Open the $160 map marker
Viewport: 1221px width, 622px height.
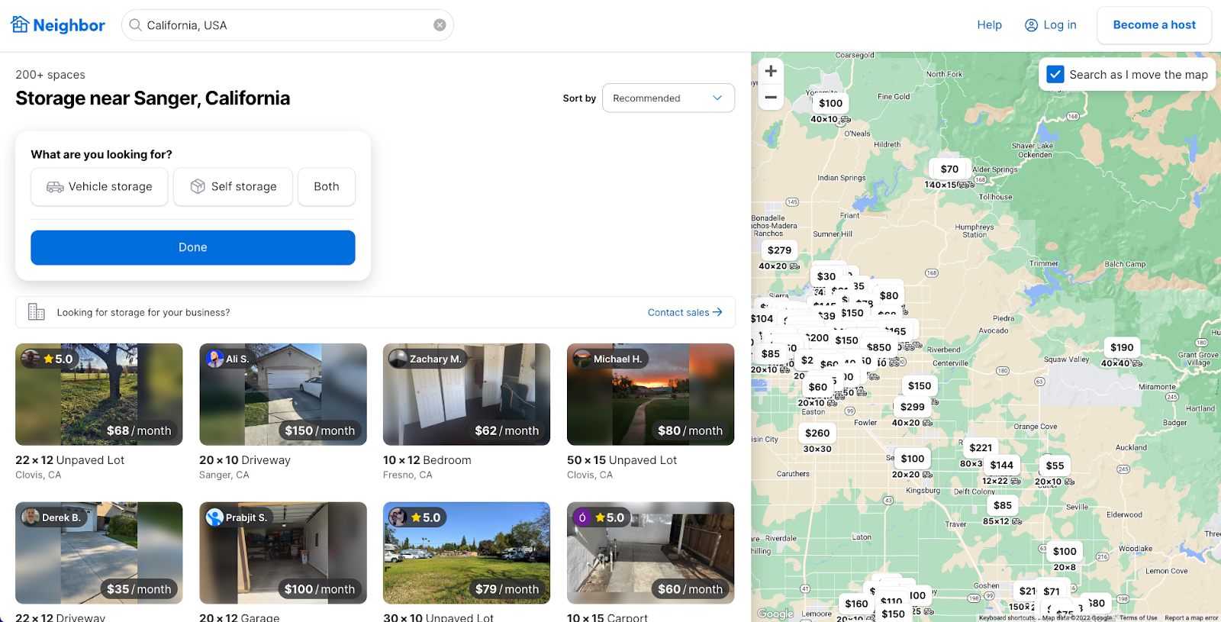(856, 604)
